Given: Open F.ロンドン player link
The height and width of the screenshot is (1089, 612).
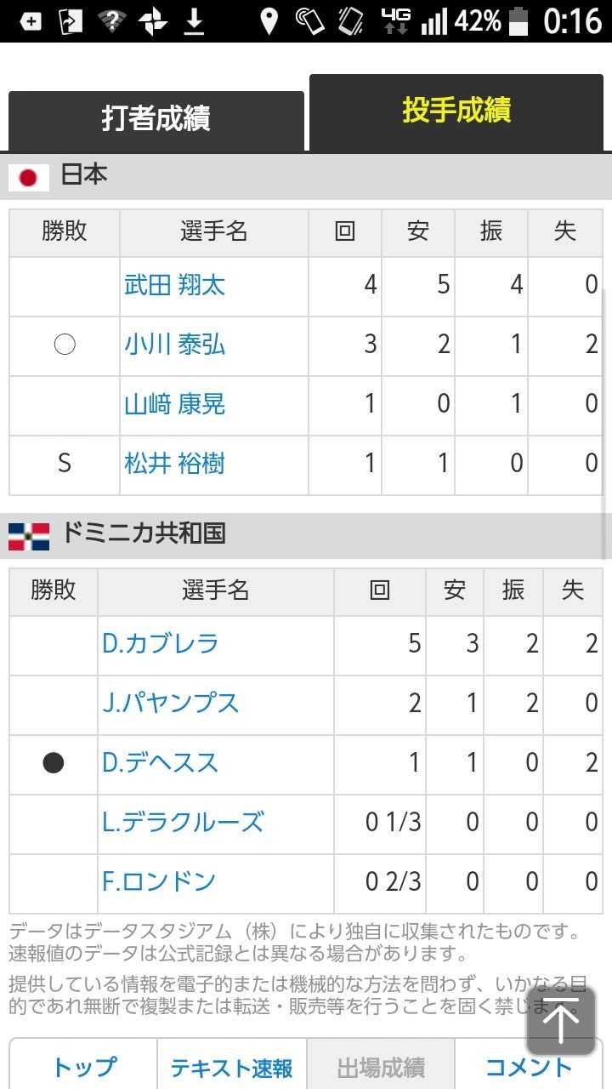Looking at the screenshot, I should click(x=159, y=882).
